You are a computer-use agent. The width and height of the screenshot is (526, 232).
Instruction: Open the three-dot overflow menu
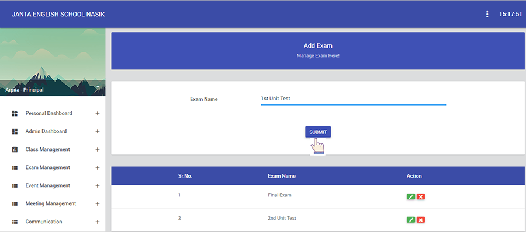pyautogui.click(x=487, y=14)
